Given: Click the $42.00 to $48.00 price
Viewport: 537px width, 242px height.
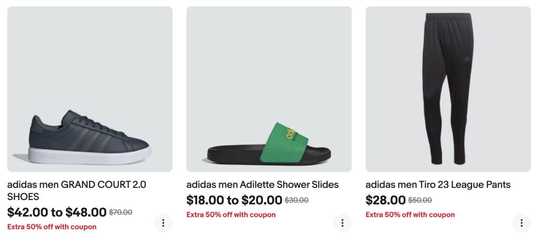Looking at the screenshot, I should 57,212.
